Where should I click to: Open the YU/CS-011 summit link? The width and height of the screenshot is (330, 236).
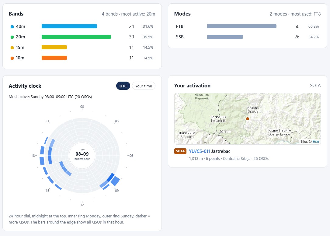pyautogui.click(x=199, y=151)
